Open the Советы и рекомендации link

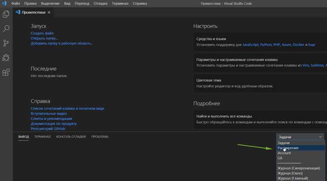pyautogui.click(x=51, y=119)
